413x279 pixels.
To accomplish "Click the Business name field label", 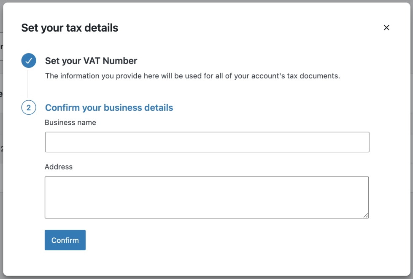I will point(70,123).
